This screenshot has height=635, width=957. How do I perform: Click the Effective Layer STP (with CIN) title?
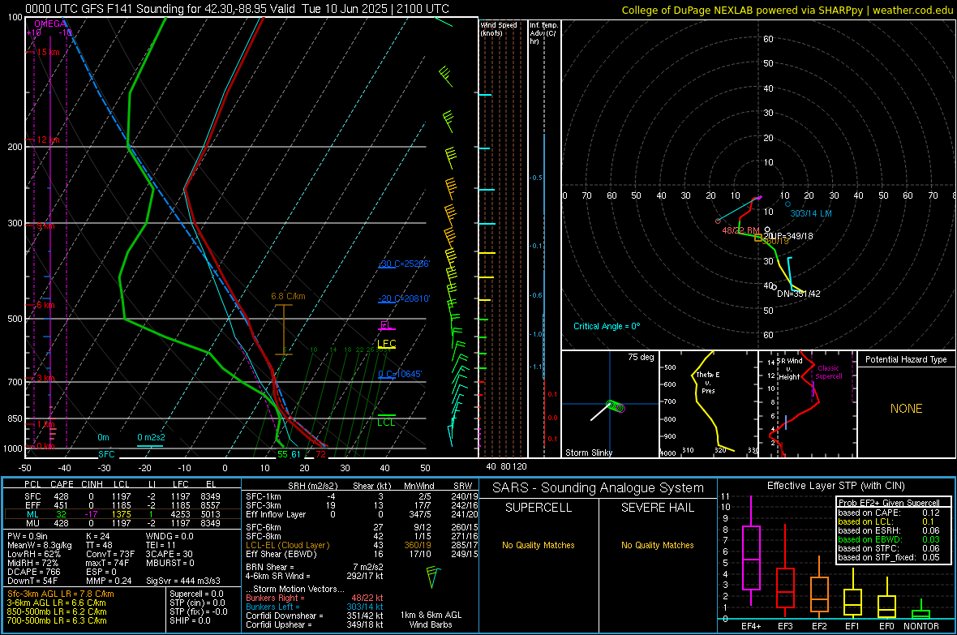[x=835, y=486]
